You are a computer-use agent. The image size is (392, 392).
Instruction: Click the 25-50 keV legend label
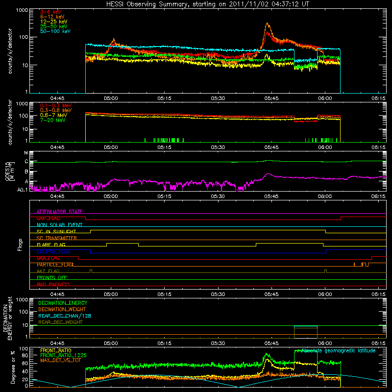click(x=54, y=26)
